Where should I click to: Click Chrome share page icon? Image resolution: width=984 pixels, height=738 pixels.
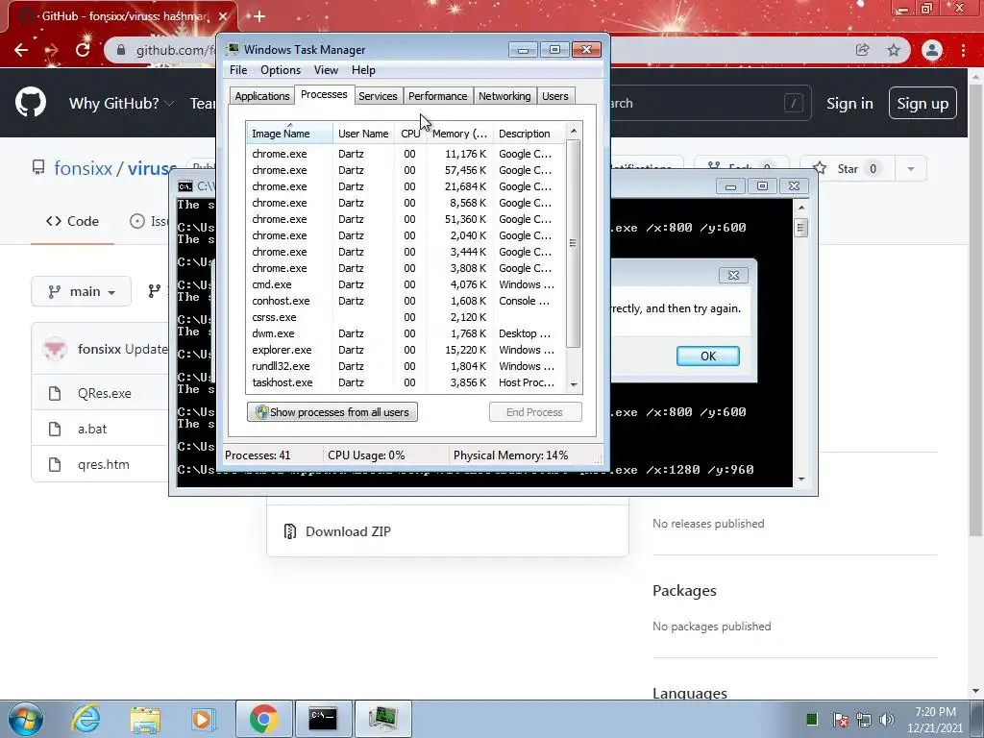tap(862, 50)
